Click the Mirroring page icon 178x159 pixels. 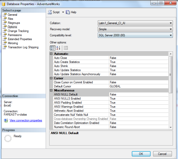point(5,43)
